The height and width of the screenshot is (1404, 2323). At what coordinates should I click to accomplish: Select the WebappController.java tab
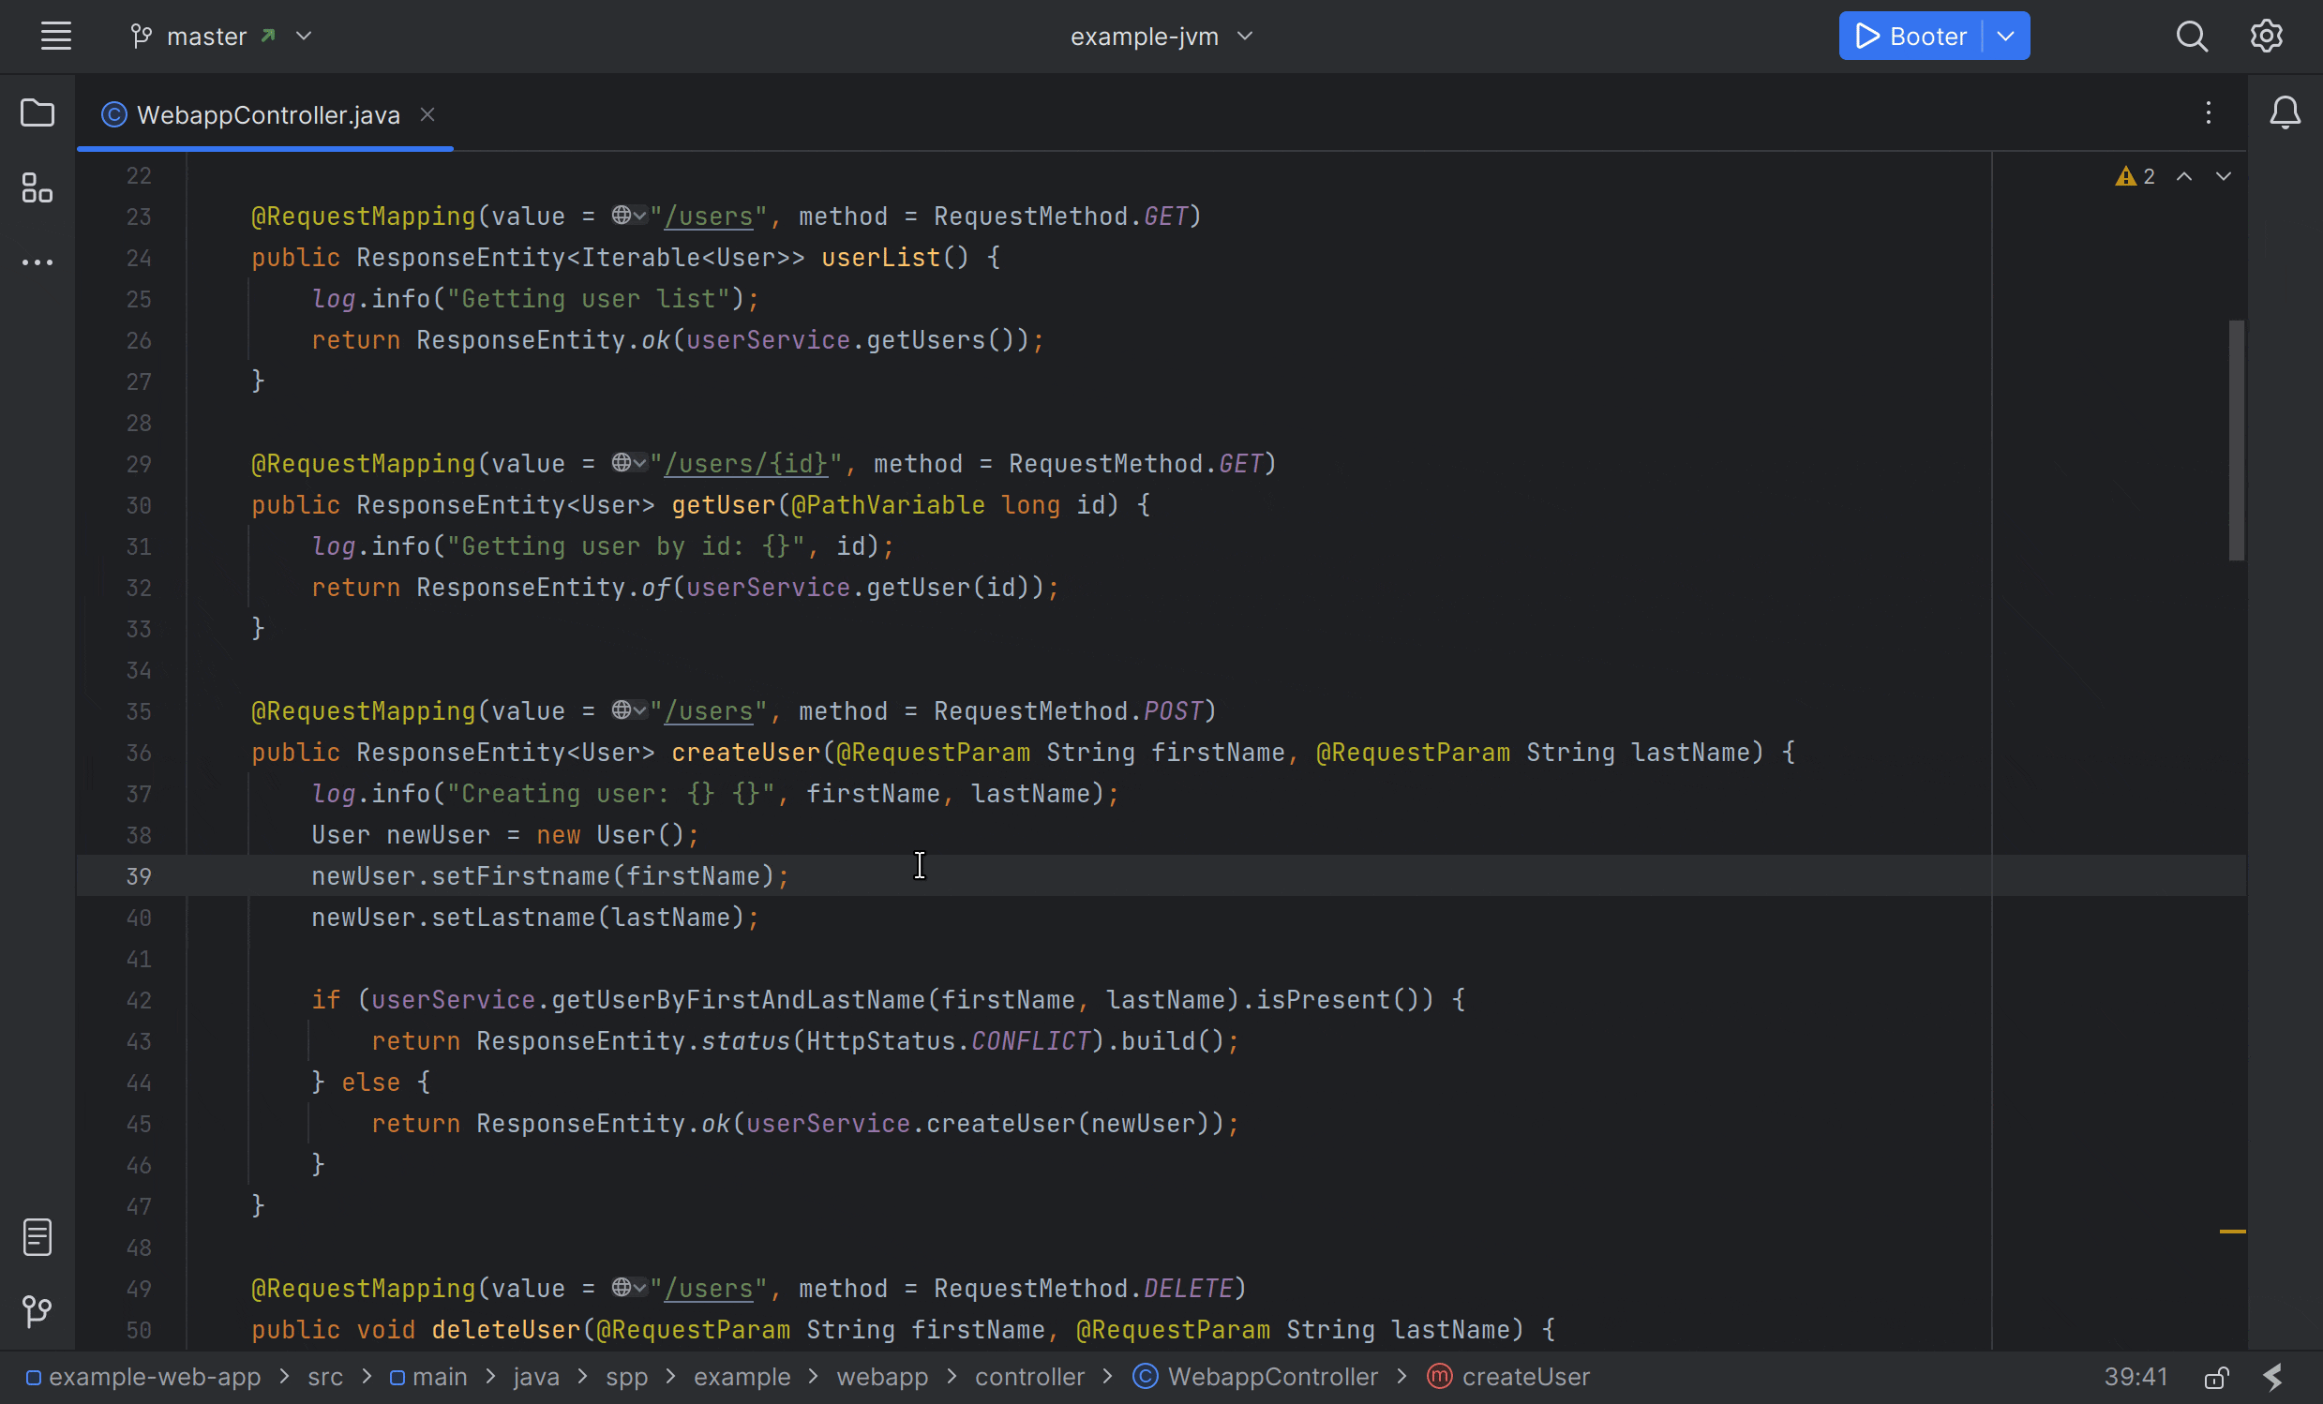(x=267, y=115)
